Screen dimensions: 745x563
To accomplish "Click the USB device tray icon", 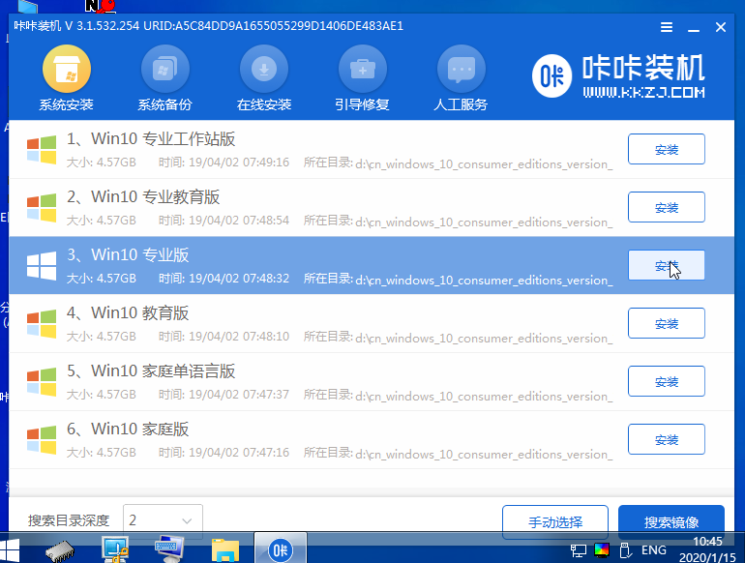I will tap(625, 550).
